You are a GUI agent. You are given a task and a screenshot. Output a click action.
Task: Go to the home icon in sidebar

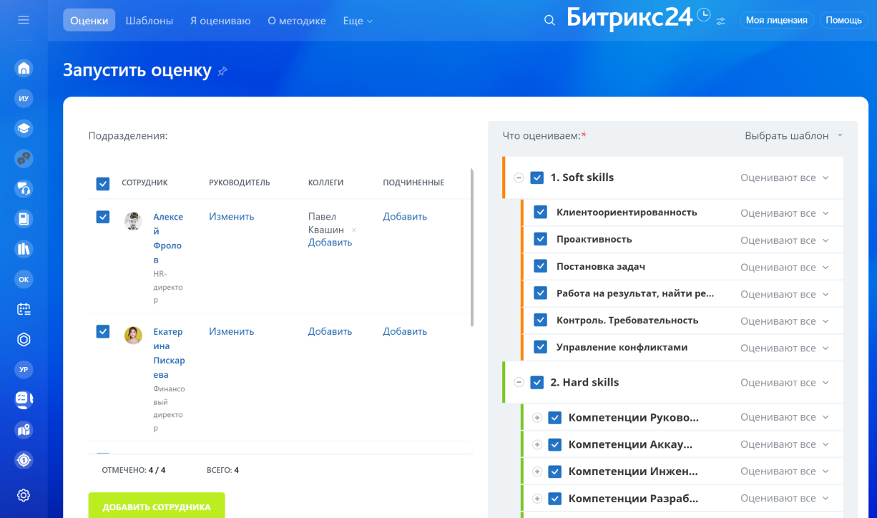[24, 68]
